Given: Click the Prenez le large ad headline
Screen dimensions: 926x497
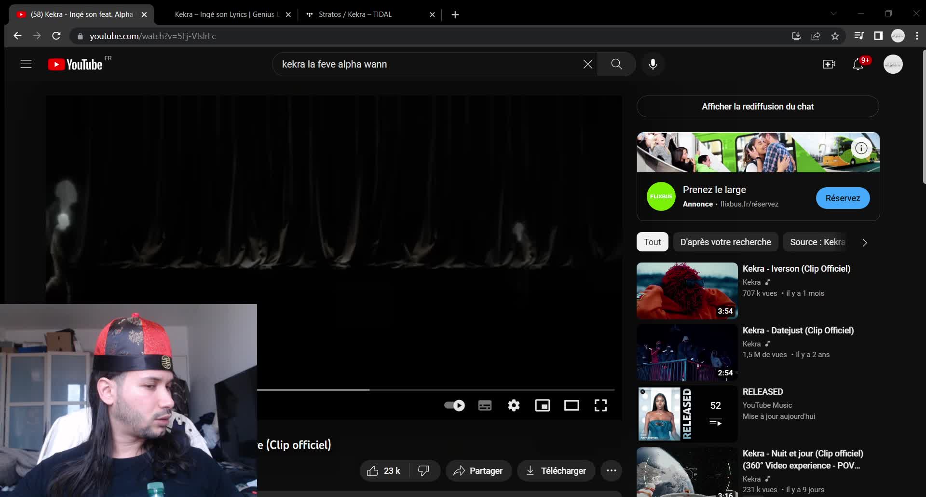Looking at the screenshot, I should [x=714, y=190].
